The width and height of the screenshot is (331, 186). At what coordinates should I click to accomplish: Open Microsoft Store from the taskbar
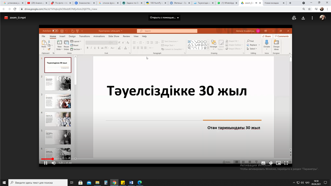click(x=81, y=182)
